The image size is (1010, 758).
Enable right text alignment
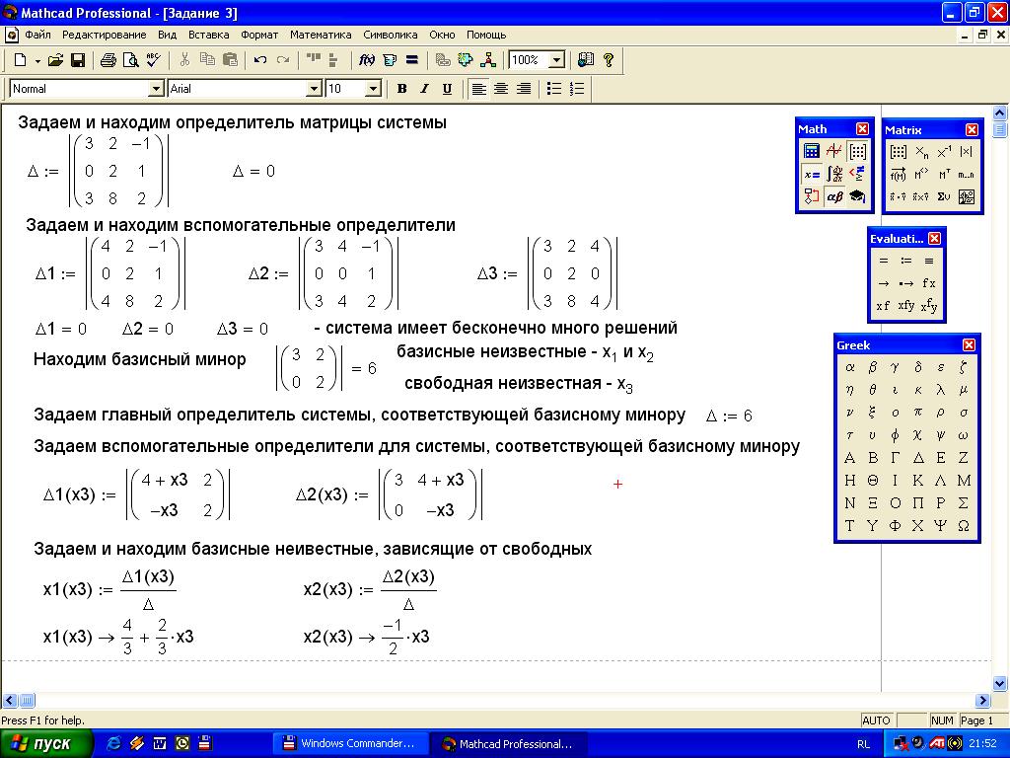[524, 89]
